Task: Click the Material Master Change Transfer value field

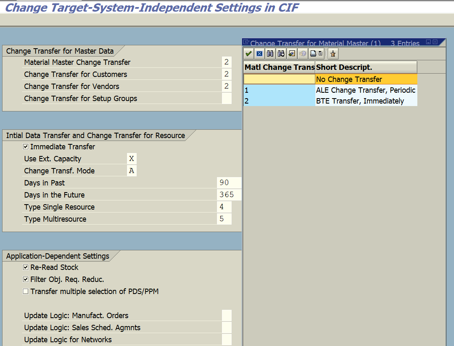Action: (226, 62)
